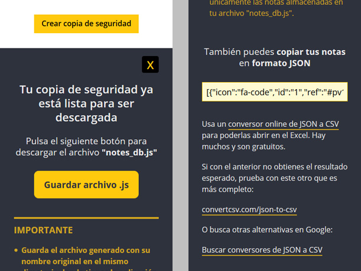Visit the convertcsv.com/json-to-csv link
Image resolution: width=361 pixels, height=271 pixels.
tap(249, 210)
